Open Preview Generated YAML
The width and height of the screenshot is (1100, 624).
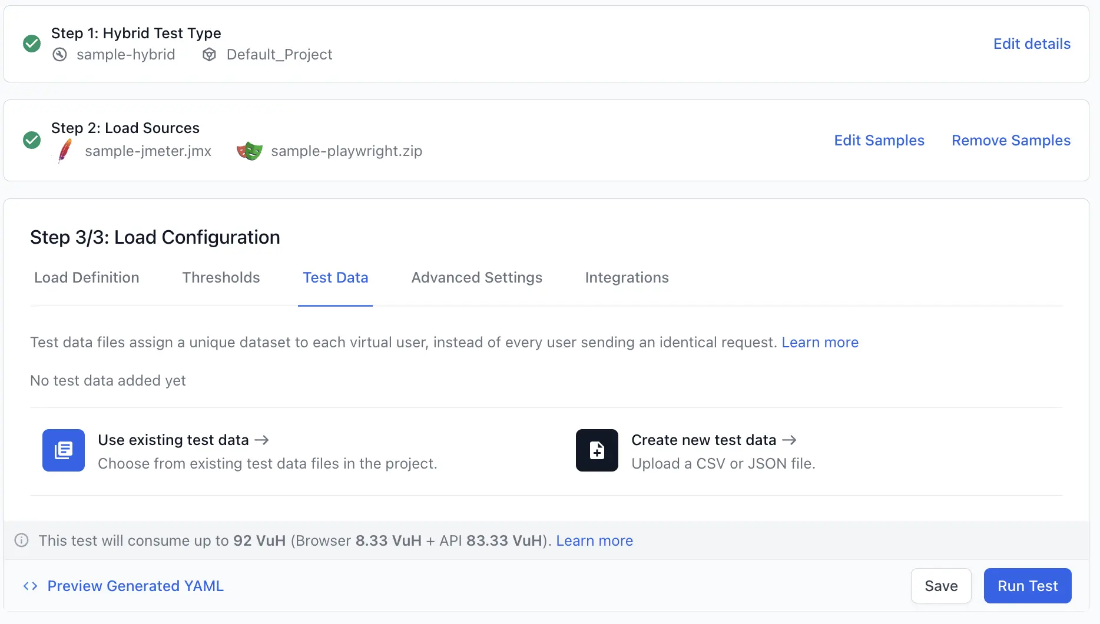click(135, 586)
